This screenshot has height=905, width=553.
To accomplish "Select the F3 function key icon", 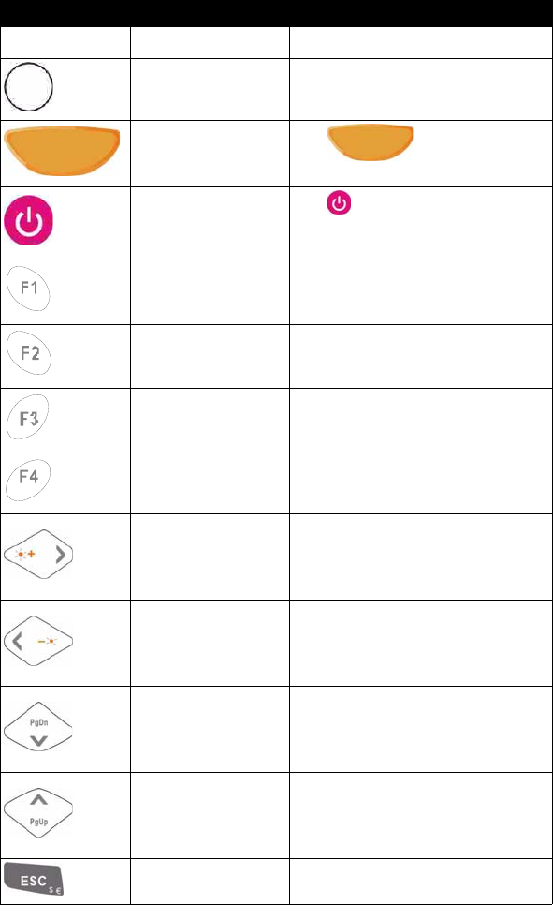I will coord(28,417).
